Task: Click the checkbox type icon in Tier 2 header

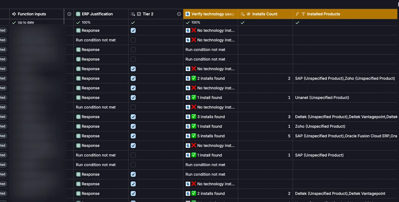Action: click(139, 14)
